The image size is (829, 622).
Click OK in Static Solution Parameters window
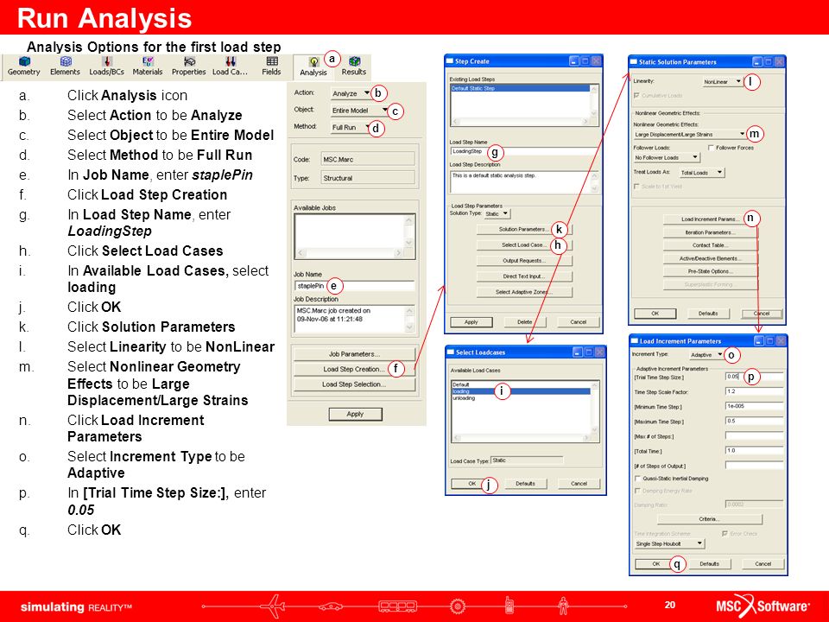pyautogui.click(x=655, y=314)
